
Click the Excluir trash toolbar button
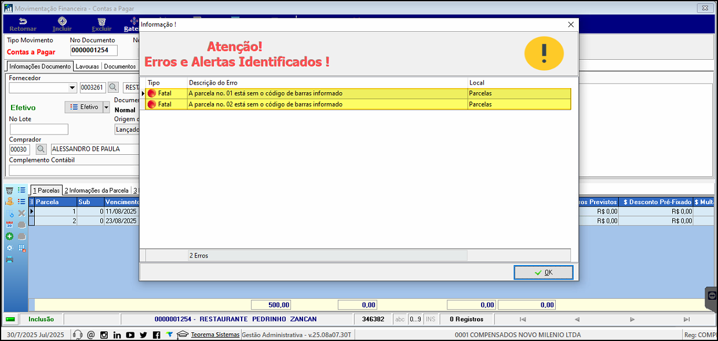pos(101,24)
